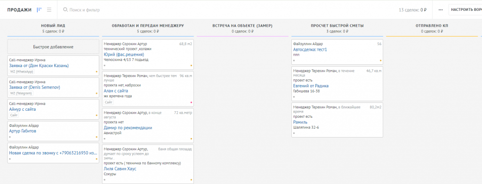Screen dimensions: 482x184
Task: Click the WZ (Telegram) tag
Action: (21, 93)
